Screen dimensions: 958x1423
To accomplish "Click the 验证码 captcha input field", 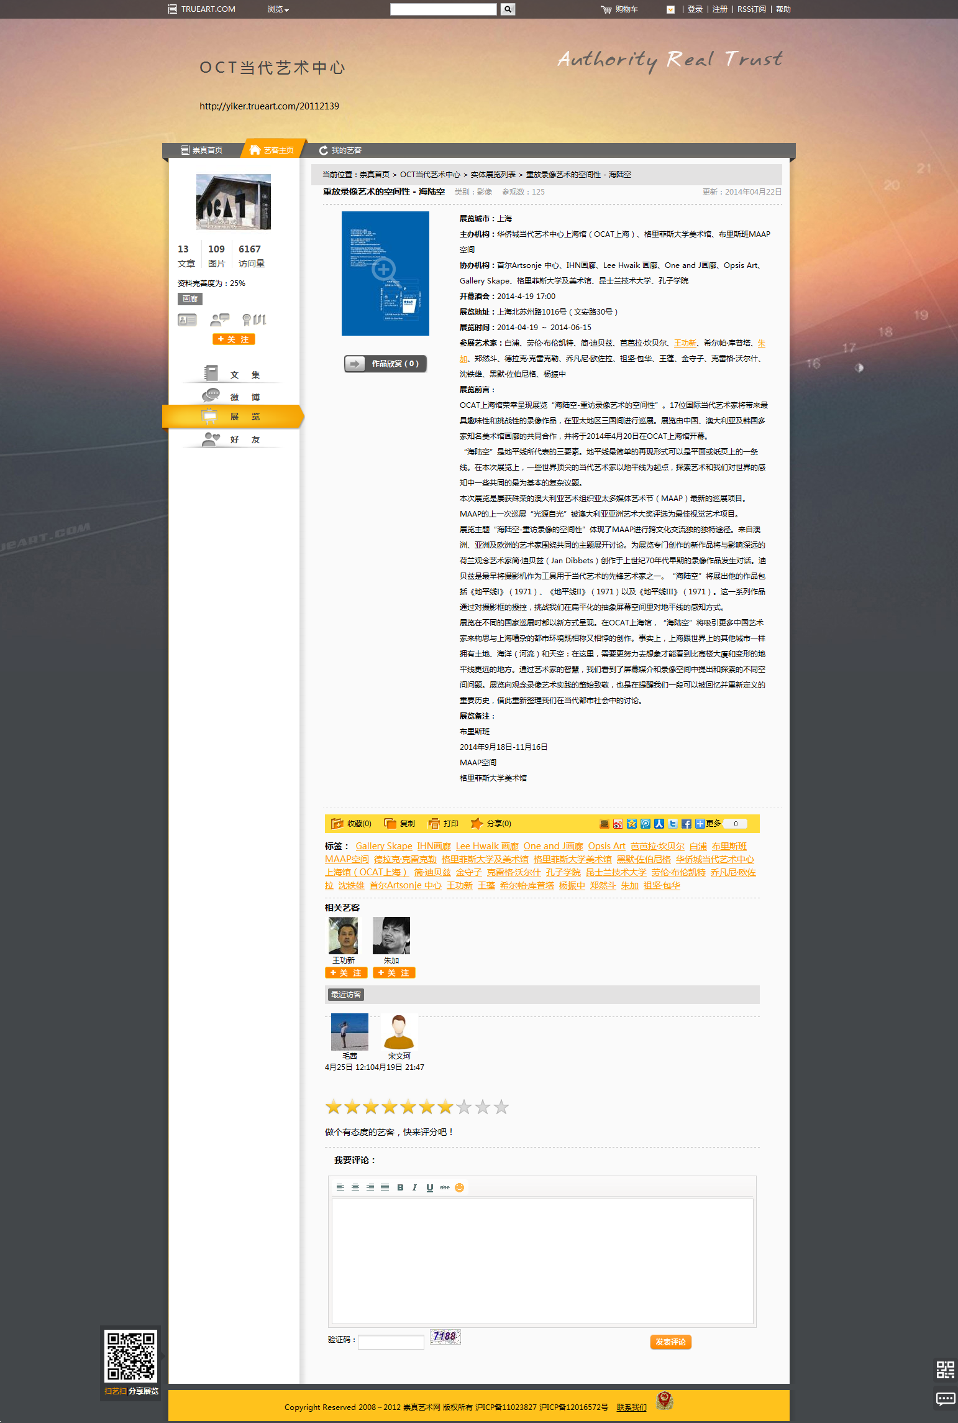I will pyautogui.click(x=391, y=1342).
